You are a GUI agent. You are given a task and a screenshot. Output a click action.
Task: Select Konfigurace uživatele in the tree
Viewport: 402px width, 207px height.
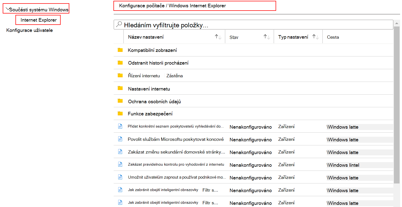click(x=30, y=30)
